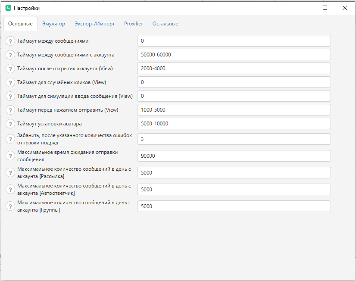Click the [Рассылка] daily limit field
Screen dimensions: 356x281
234,172
